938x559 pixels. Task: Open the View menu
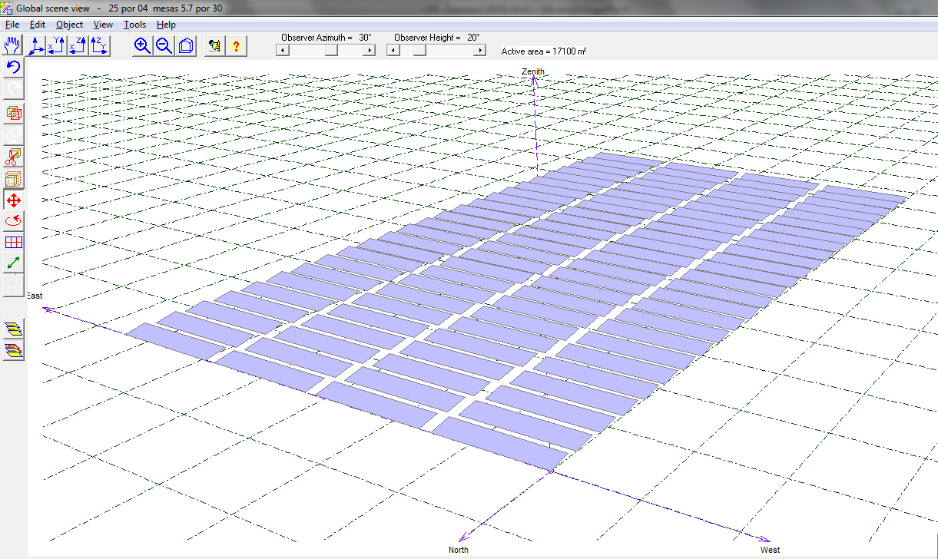(104, 25)
